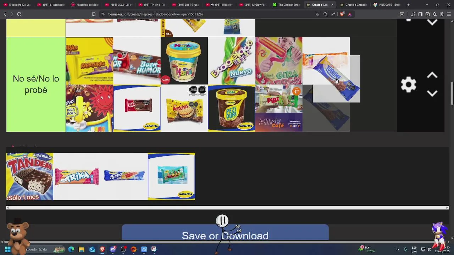The width and height of the screenshot is (454, 255).
Task: Switch to 'The_Xraizer Stream' Kick tab
Action: pyautogui.click(x=287, y=5)
